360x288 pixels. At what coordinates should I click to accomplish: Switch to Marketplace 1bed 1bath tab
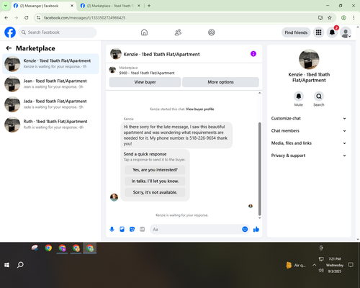(x=110, y=6)
